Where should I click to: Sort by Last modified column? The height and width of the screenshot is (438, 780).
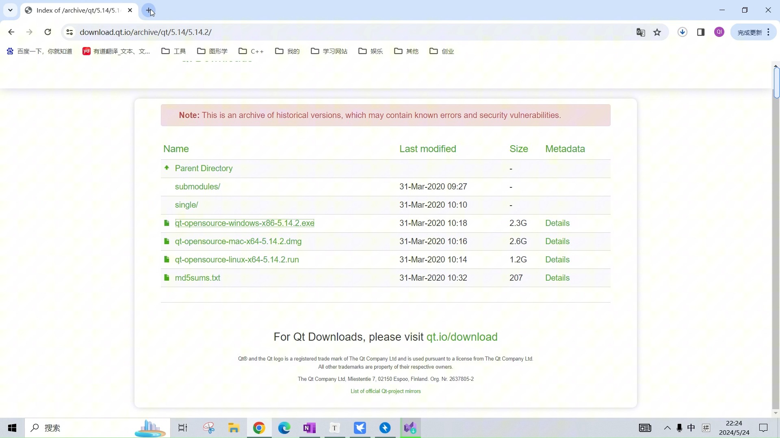point(428,149)
